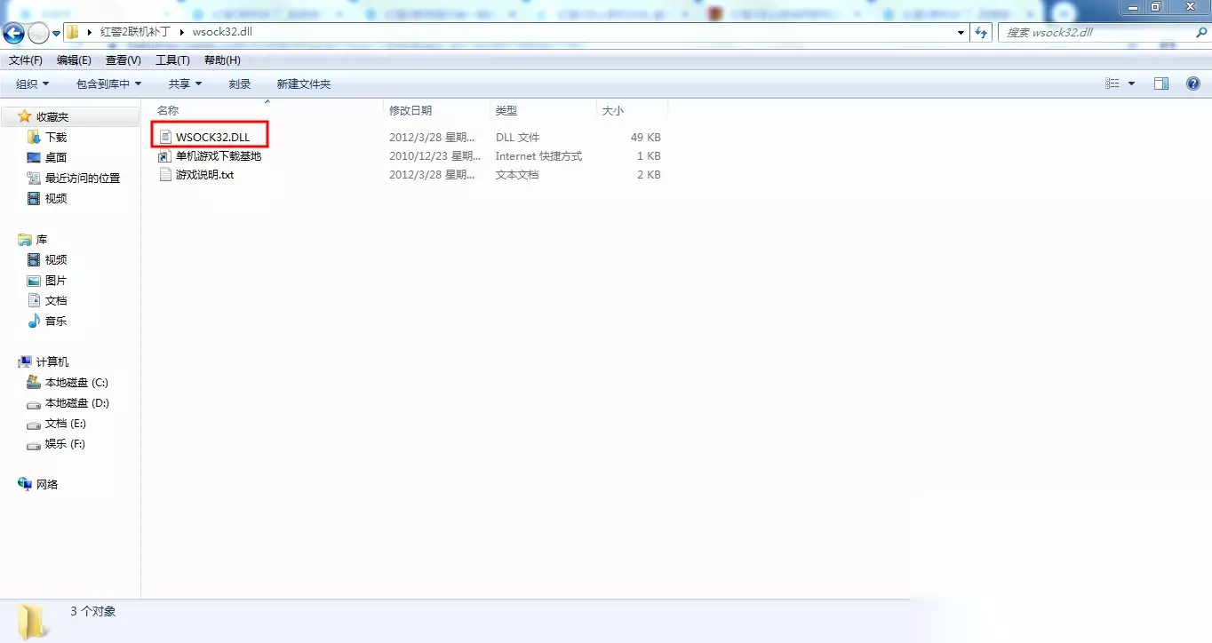The height and width of the screenshot is (643, 1212).
Task: Expand the 共享 dropdown
Action: pyautogui.click(x=186, y=83)
